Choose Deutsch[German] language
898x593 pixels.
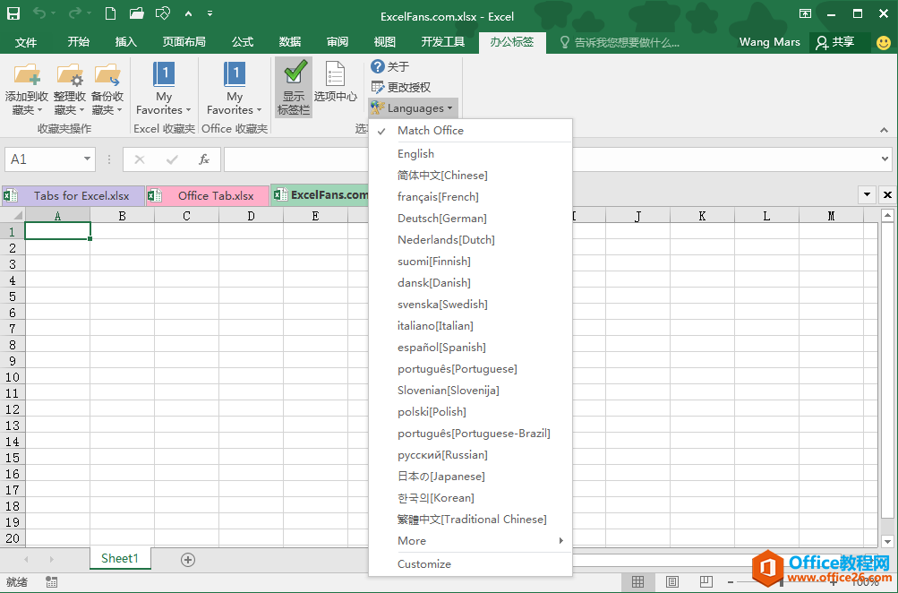[x=470, y=219]
